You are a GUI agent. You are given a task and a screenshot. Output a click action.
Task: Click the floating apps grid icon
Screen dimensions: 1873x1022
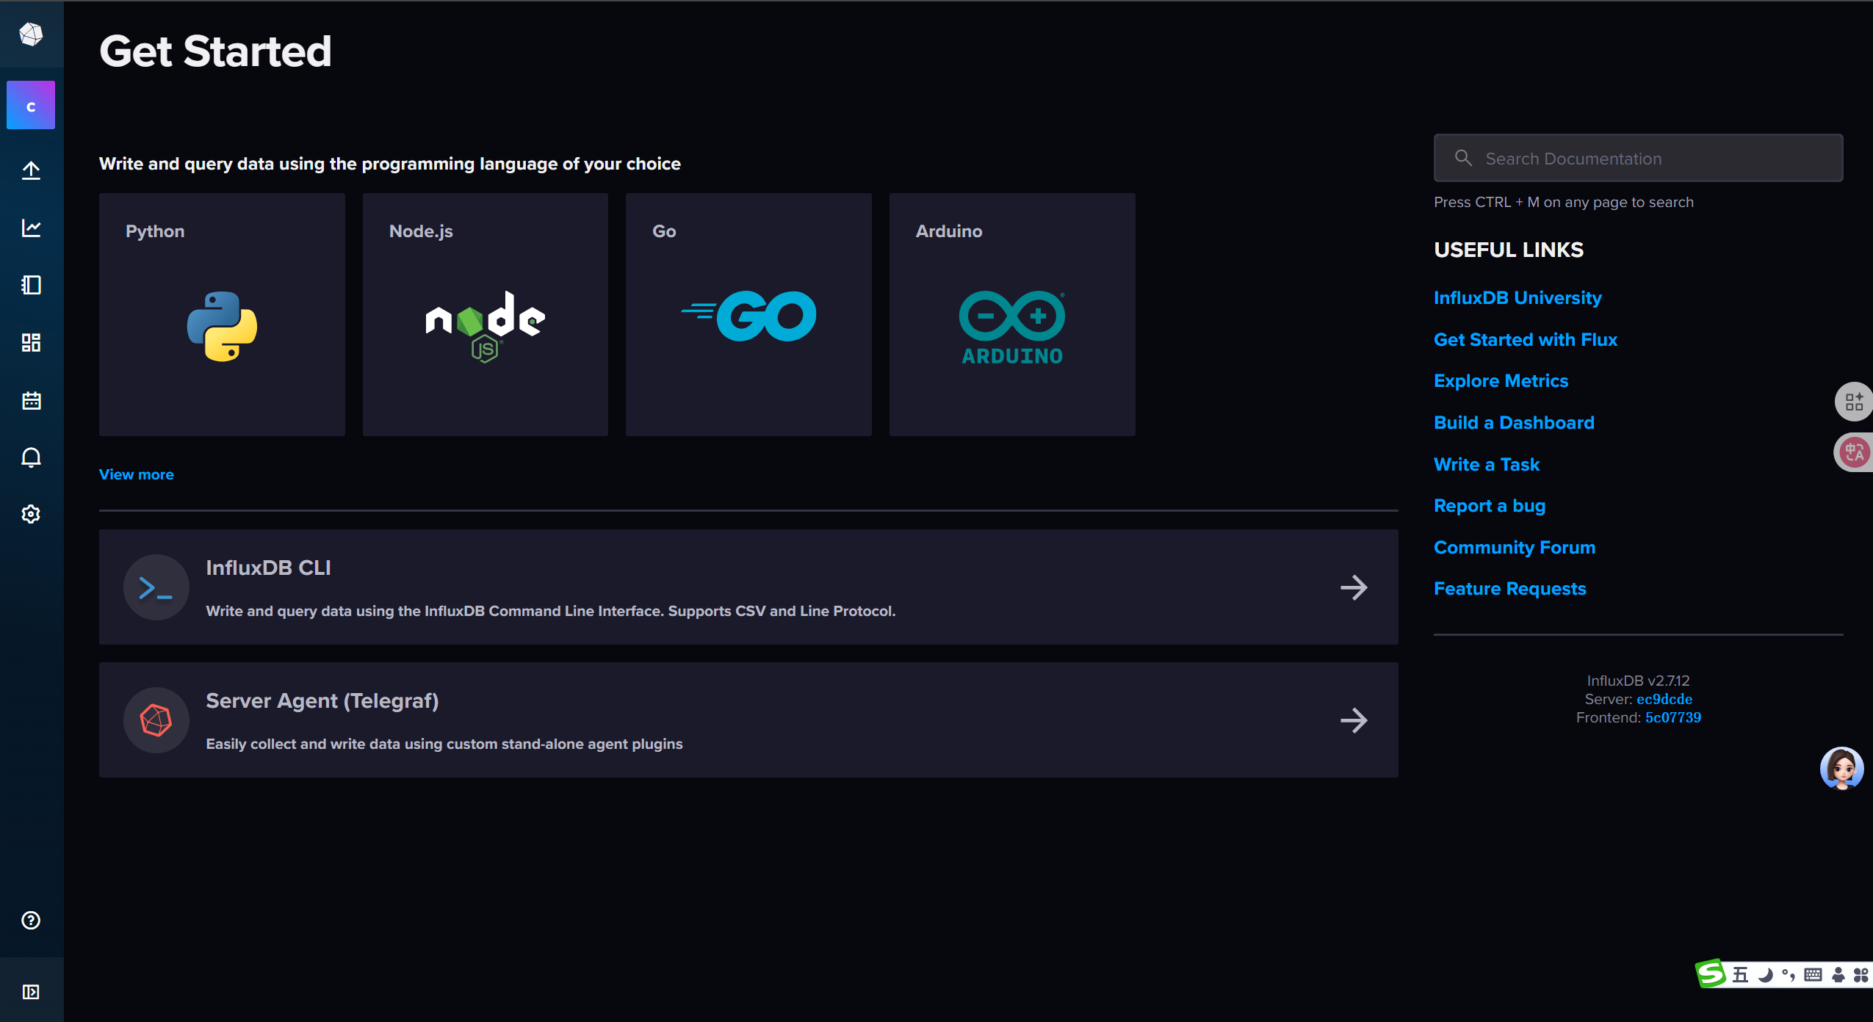click(x=1854, y=402)
